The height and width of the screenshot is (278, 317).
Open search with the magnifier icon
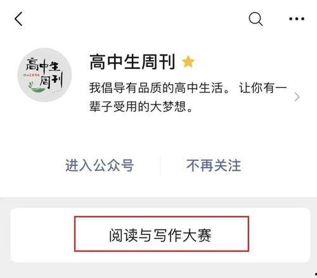click(256, 19)
